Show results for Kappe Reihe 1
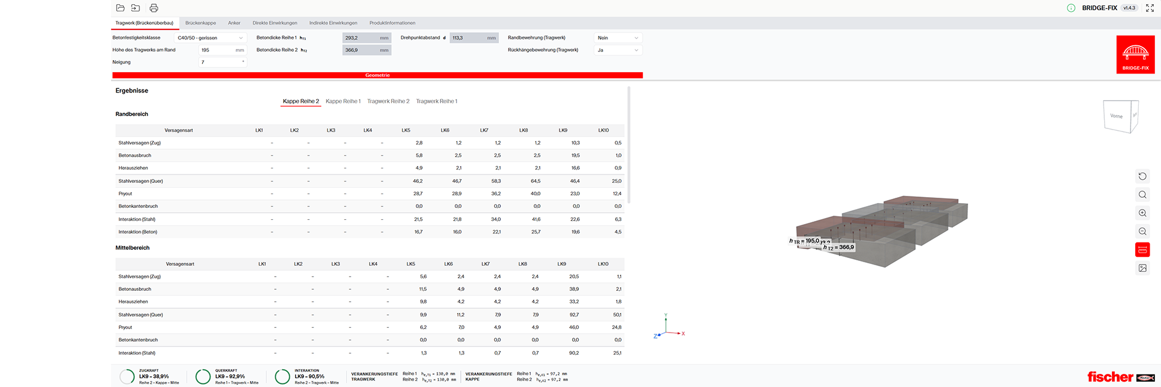This screenshot has width=1161, height=387. coord(343,101)
